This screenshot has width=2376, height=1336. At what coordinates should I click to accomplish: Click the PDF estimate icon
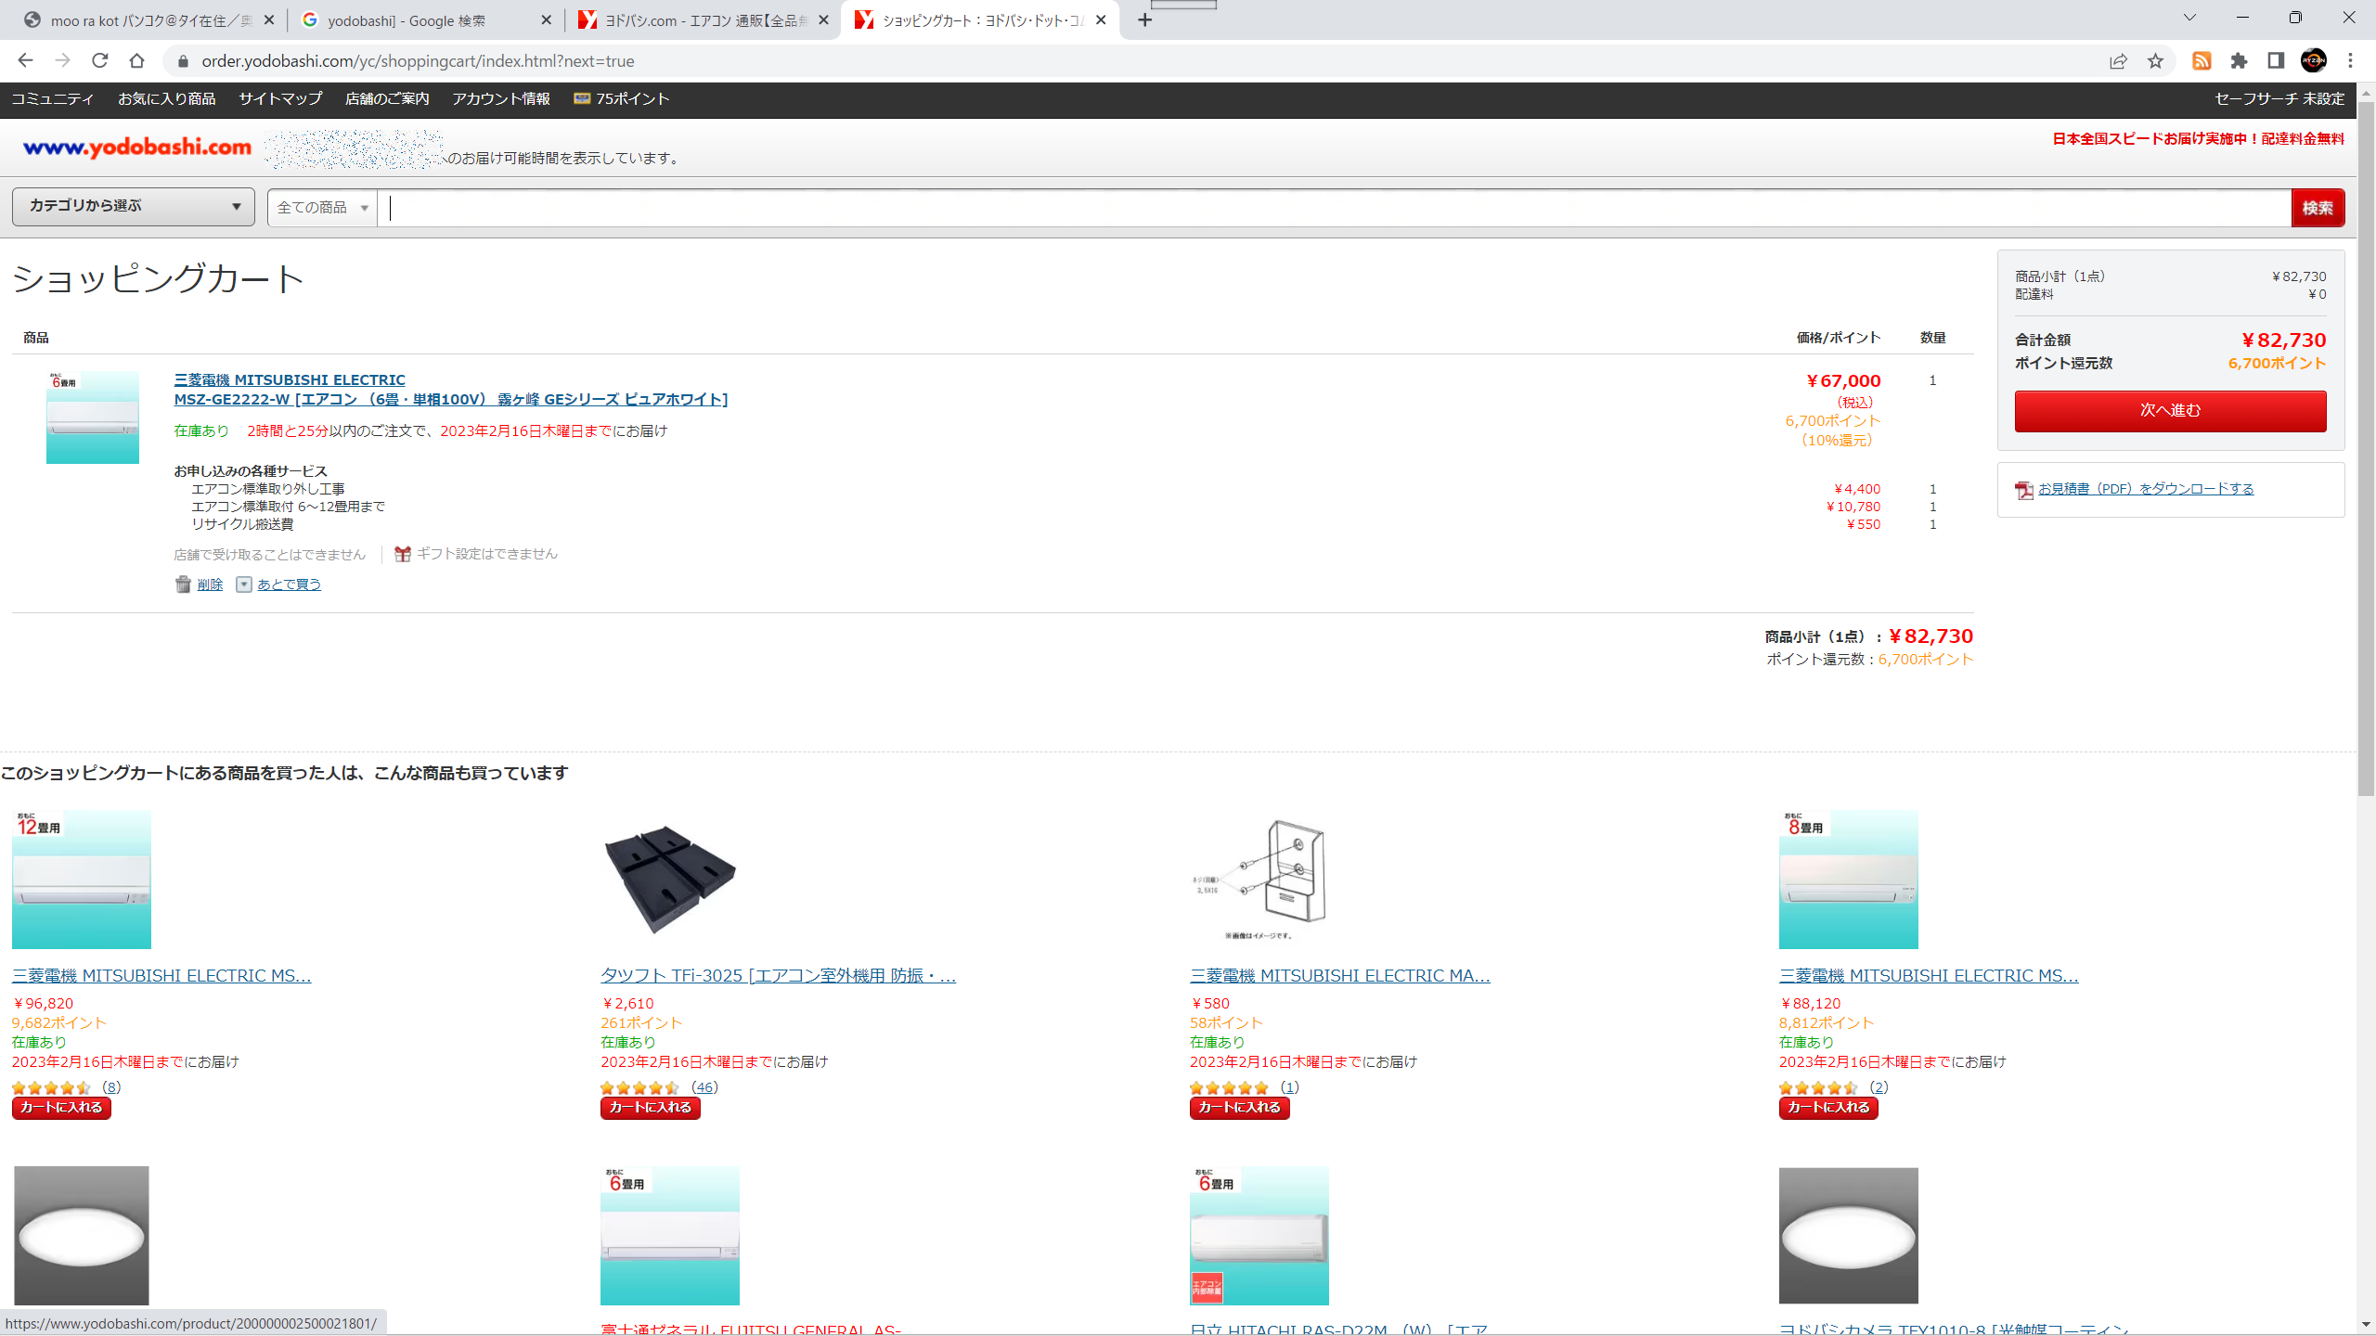(x=2024, y=490)
